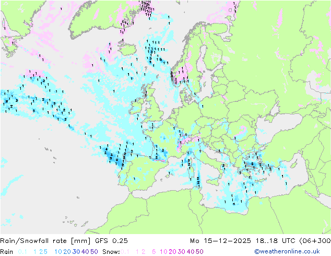This screenshot has height=256, width=331.
Task: Select the Snow 20 legend value
Action: 172,252
